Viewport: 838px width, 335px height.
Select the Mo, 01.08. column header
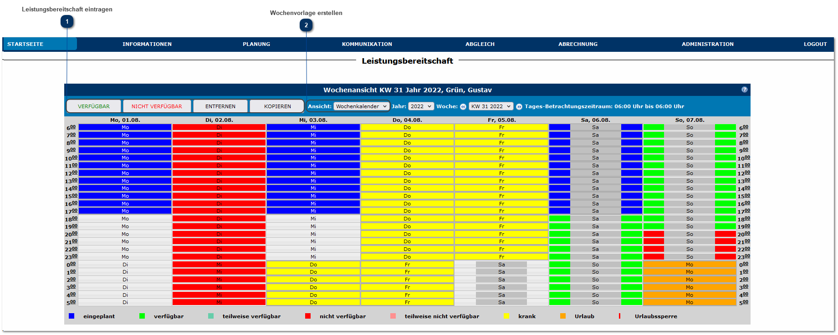(x=125, y=120)
